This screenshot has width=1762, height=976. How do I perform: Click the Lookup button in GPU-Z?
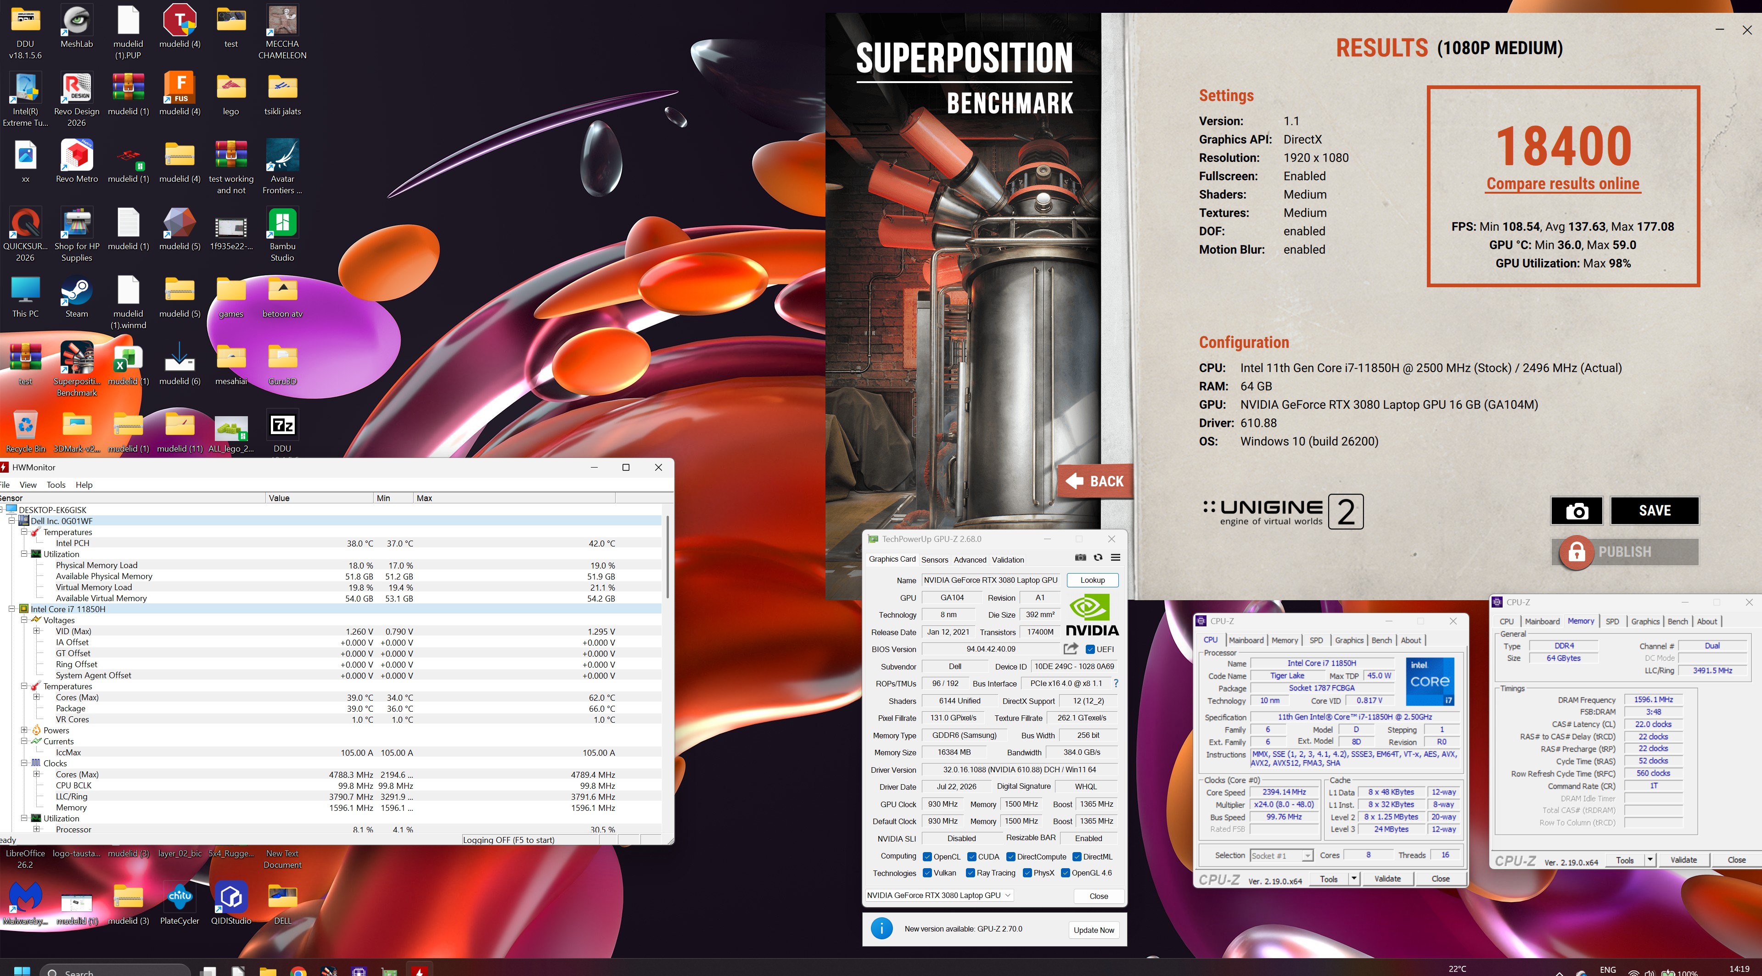coord(1092,580)
